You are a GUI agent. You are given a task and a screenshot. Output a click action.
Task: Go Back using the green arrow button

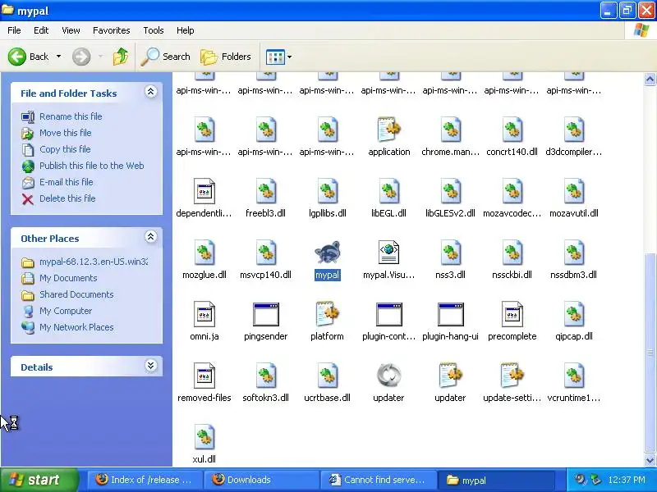pos(17,57)
